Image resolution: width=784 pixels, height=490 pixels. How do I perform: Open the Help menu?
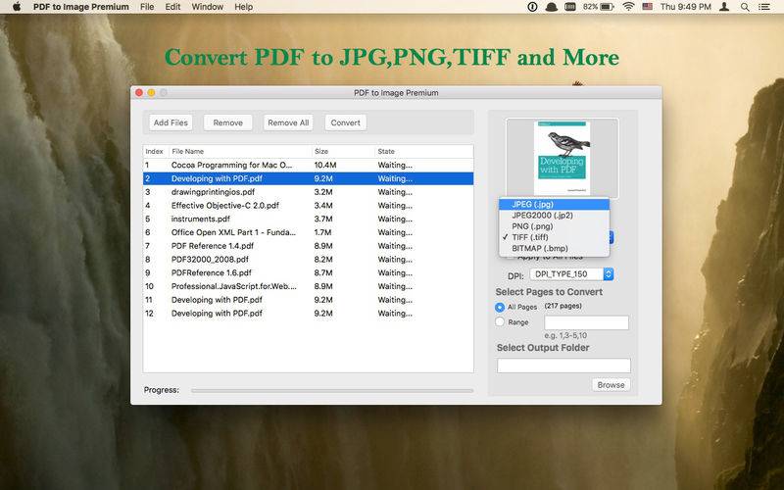(243, 7)
